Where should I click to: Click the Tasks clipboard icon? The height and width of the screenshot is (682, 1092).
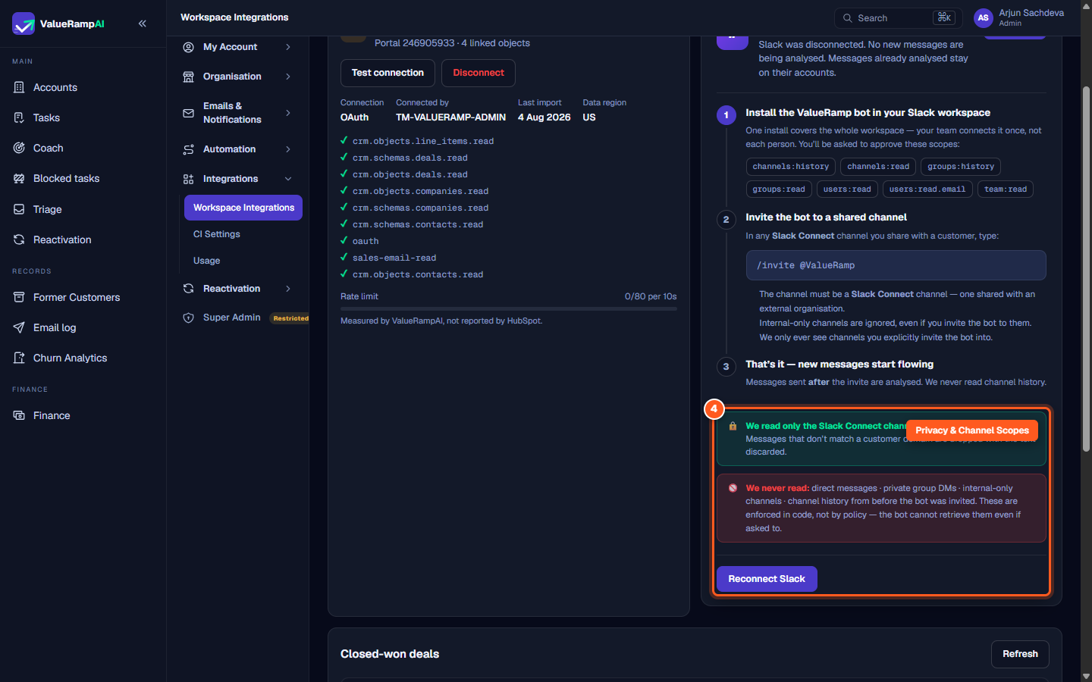[19, 117]
